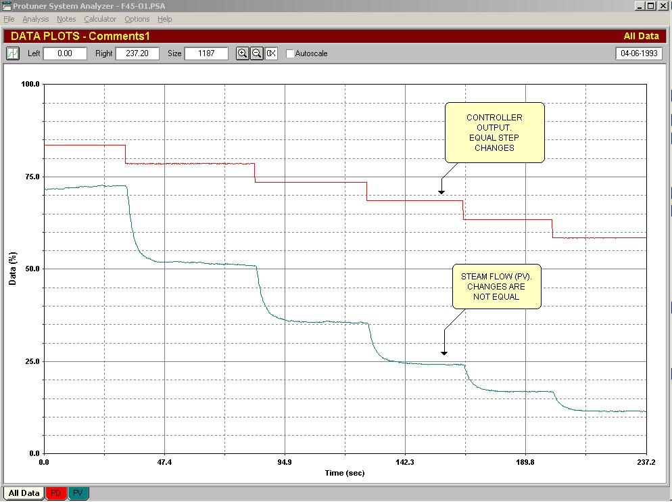Click the zoom out magnifier icon
The image size is (672, 502).
click(x=256, y=53)
